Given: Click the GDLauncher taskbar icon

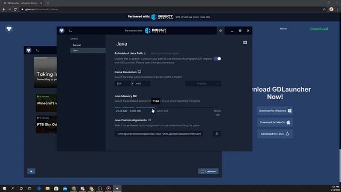Looking at the screenshot, I should (x=117, y=188).
